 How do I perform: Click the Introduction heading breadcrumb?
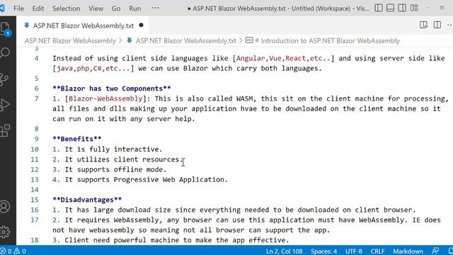coord(327,41)
